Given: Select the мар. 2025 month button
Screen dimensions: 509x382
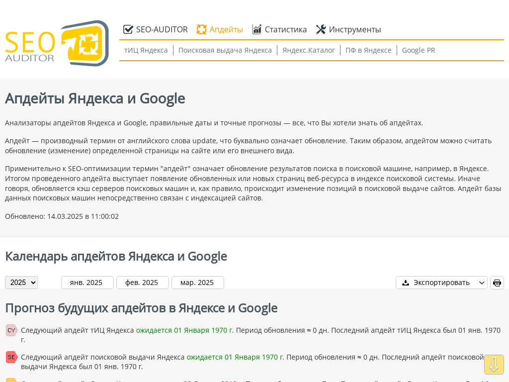Looking at the screenshot, I should coord(198,283).
